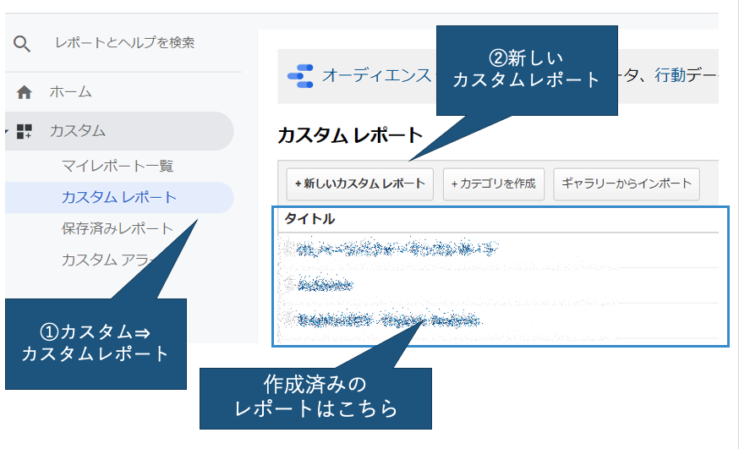Sort by the タイトル column header
Viewport: 739px width, 449px height.
(x=309, y=219)
